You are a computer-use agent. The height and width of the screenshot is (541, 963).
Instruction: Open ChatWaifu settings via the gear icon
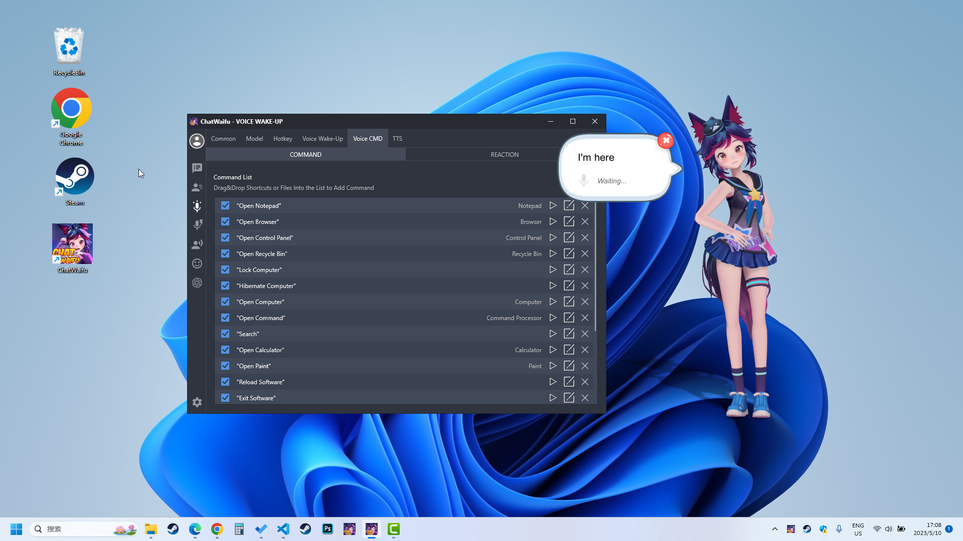(x=197, y=402)
